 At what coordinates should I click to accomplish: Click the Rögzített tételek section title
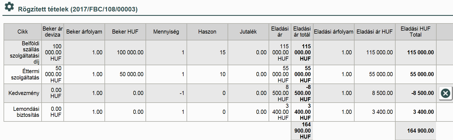(78, 9)
